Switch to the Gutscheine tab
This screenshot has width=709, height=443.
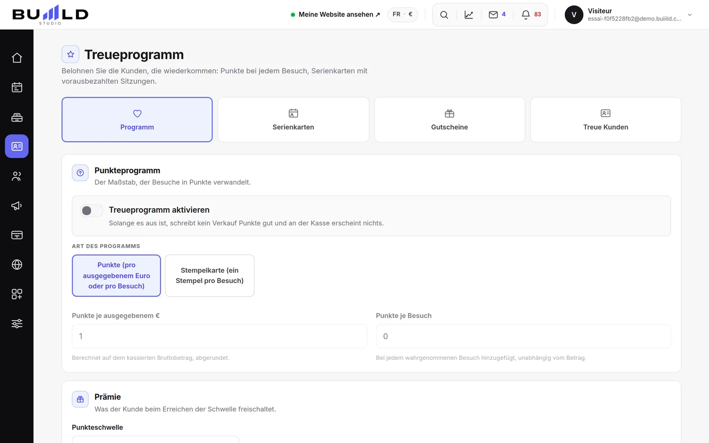point(450,120)
